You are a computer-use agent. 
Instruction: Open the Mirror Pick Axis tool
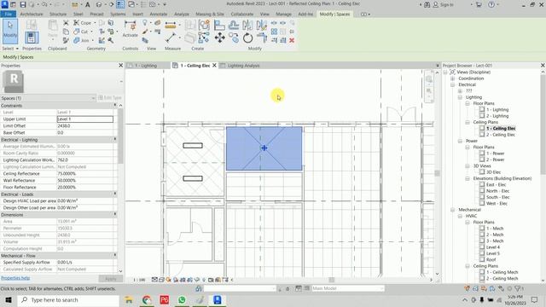click(247, 25)
